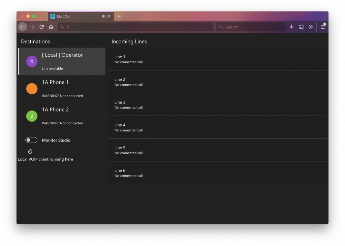The width and height of the screenshot is (345, 246).
Task: Select incoming Line 4 row
Action: pyautogui.click(x=218, y=127)
